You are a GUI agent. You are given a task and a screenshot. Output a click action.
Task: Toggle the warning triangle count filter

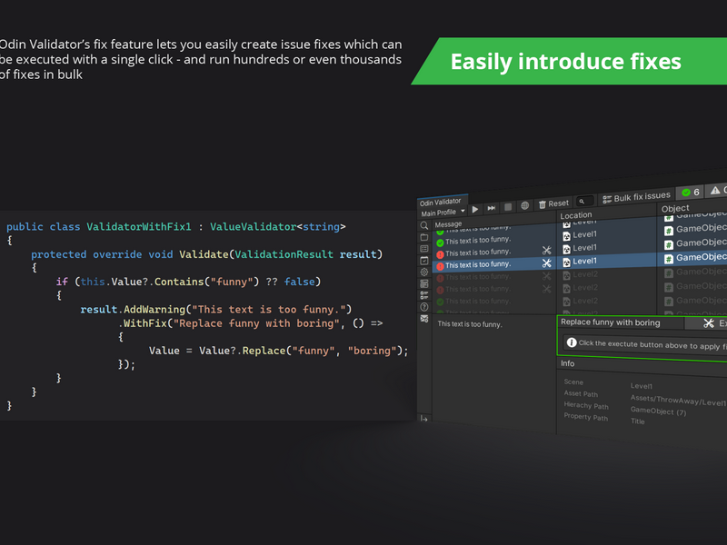click(x=718, y=190)
